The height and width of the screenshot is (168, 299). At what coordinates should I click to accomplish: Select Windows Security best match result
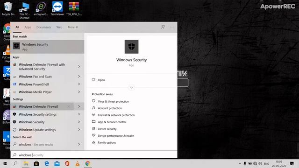tap(47, 47)
